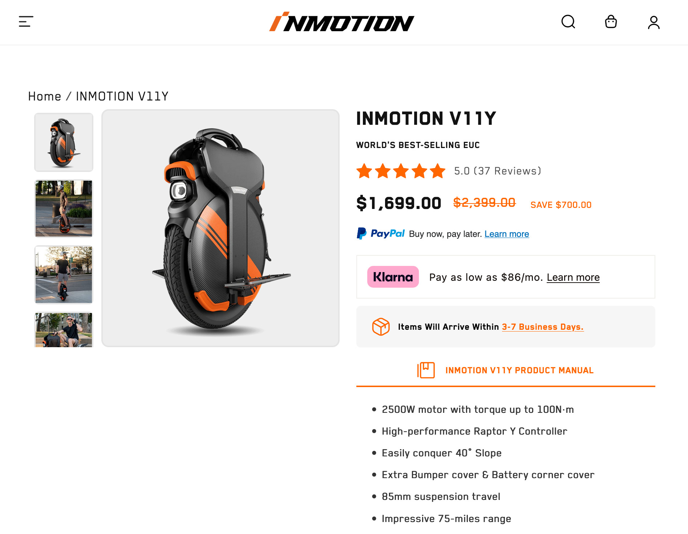Viewport: 688px width, 534px height.
Task: Click the shipping box icon
Action: [x=381, y=326]
